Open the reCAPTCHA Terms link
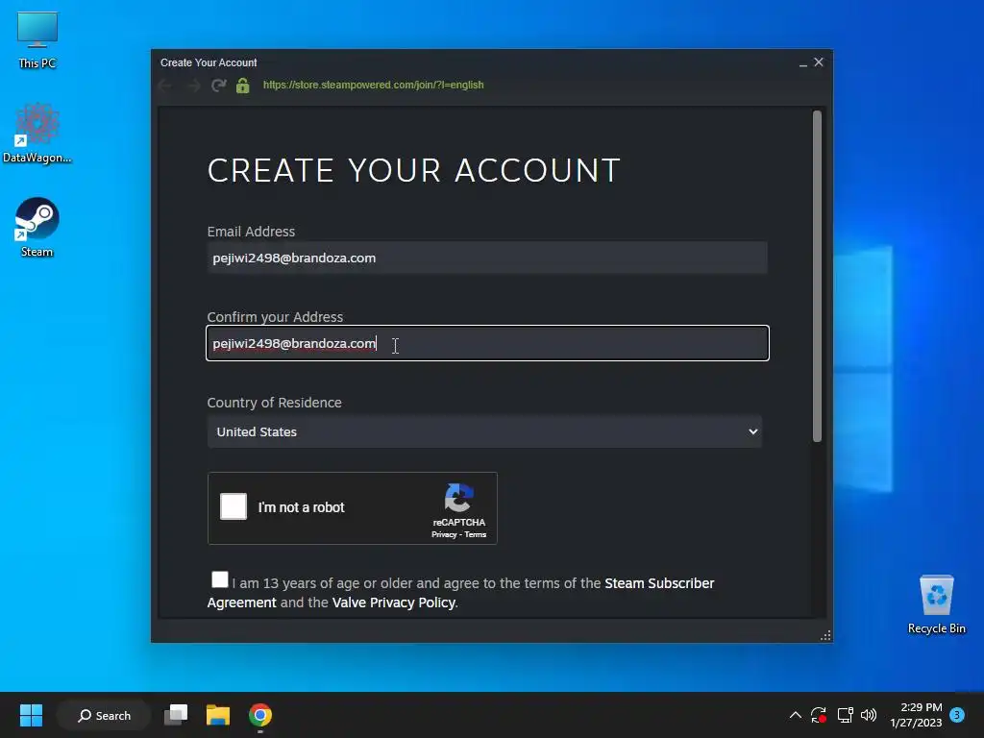 click(475, 534)
